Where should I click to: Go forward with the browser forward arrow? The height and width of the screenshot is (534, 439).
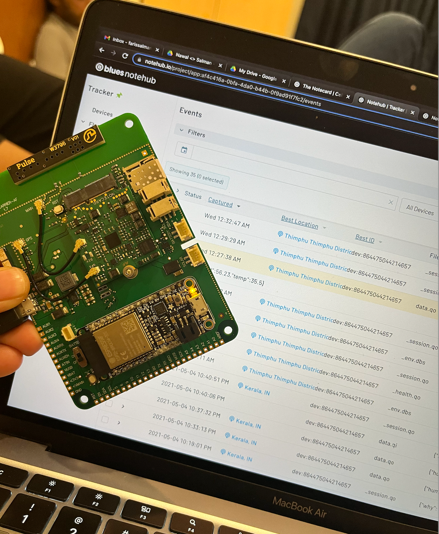tap(113, 53)
